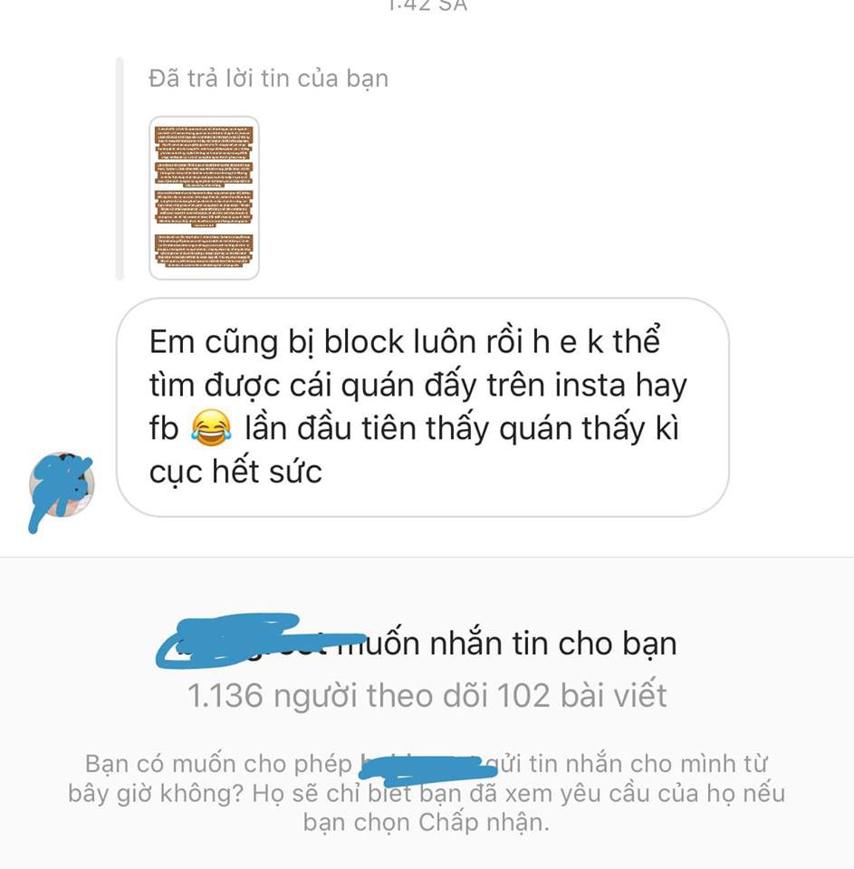Click the "Bạn có muốn cho phép" question text

tap(219, 764)
